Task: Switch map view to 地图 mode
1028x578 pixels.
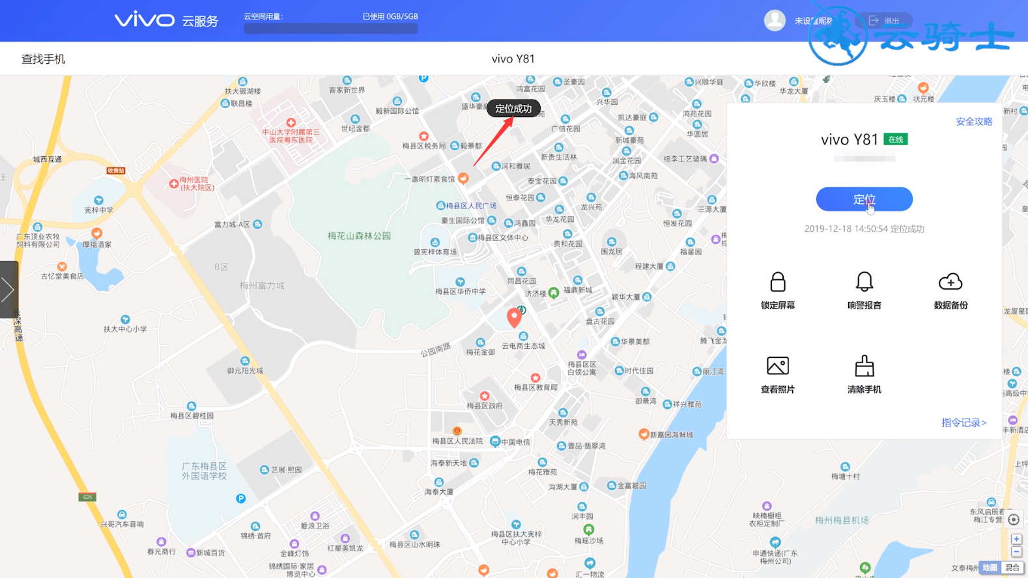Action: click(990, 568)
